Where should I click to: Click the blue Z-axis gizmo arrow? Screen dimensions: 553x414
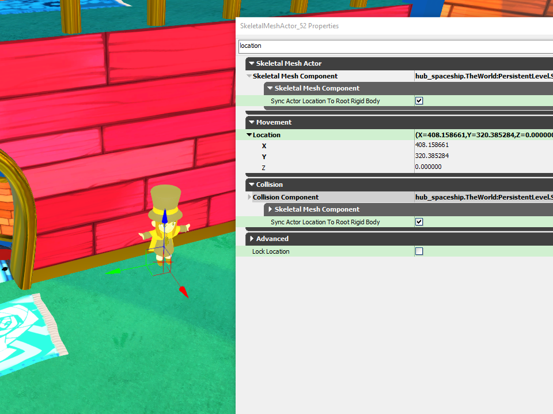[x=165, y=216]
